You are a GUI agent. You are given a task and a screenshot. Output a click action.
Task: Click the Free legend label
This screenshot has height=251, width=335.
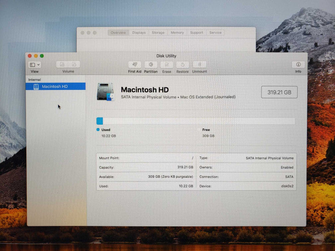(206, 130)
